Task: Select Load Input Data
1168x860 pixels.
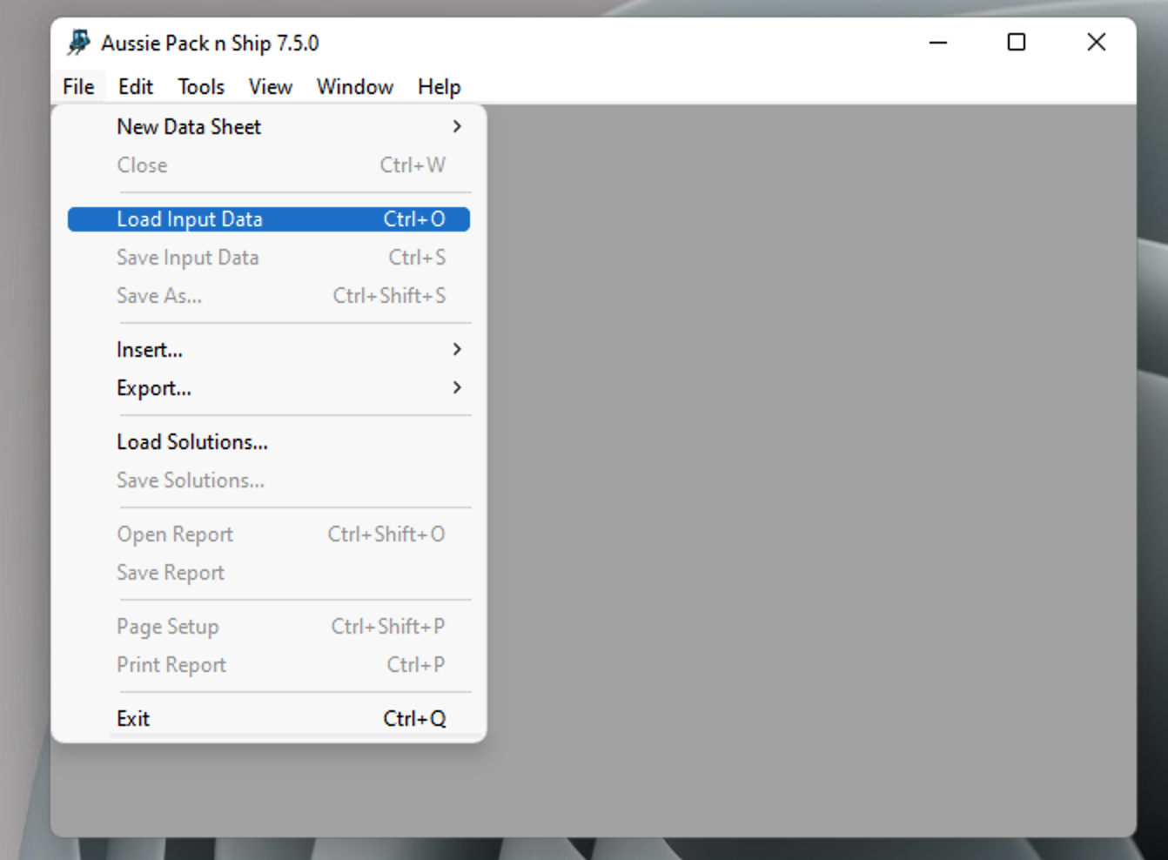Action: click(269, 219)
